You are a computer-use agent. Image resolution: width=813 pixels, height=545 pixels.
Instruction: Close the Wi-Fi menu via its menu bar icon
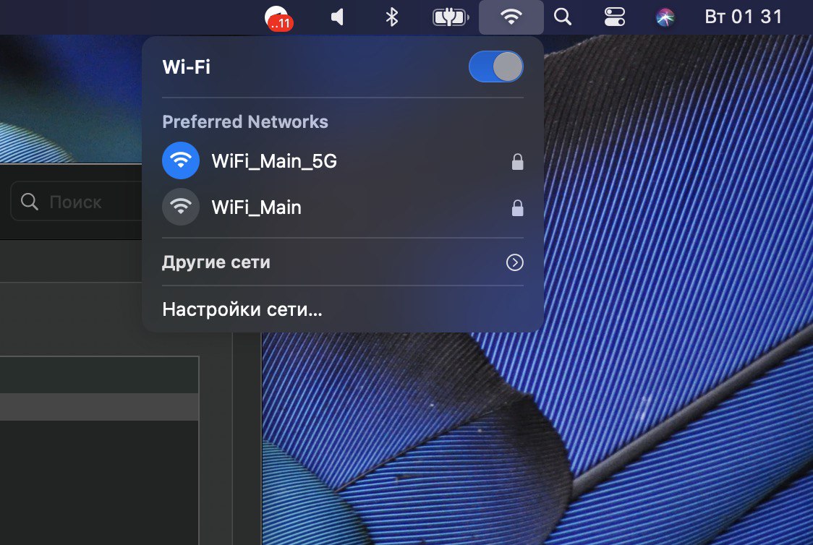pyautogui.click(x=511, y=17)
